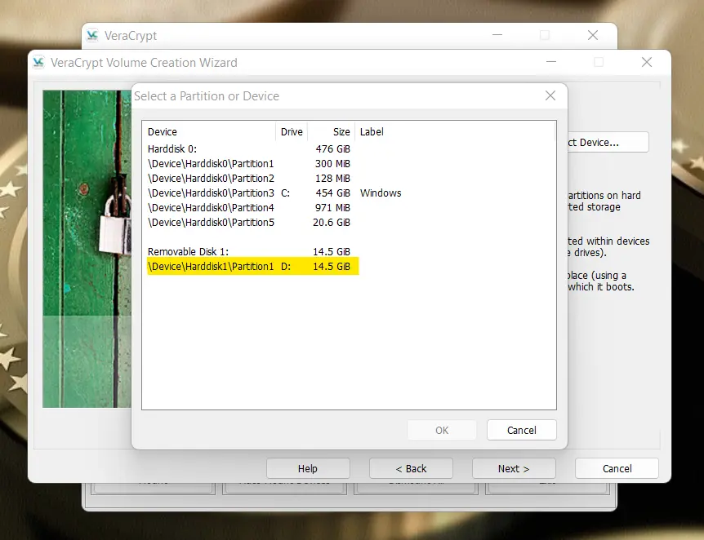
Task: Click the Windows label cell
Action: point(381,193)
